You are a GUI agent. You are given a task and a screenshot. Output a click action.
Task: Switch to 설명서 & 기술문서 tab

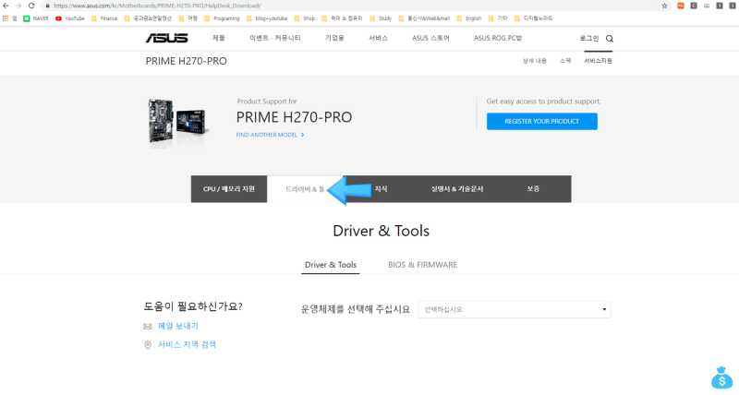(x=457, y=189)
